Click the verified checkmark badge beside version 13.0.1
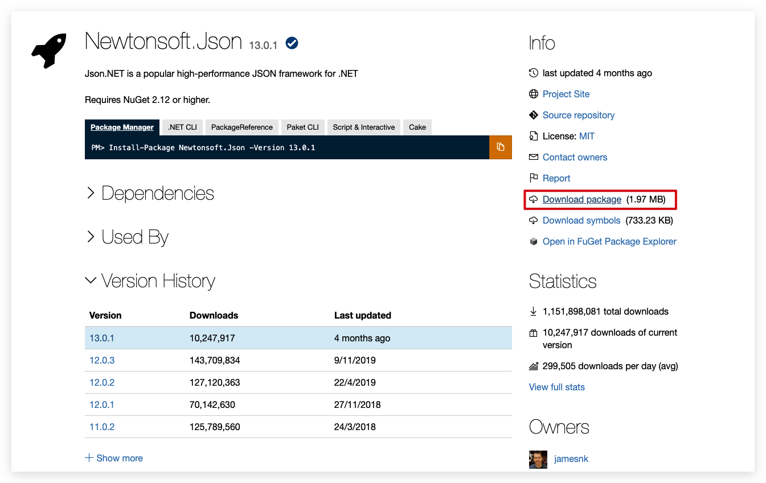Image resolution: width=766 pixels, height=483 pixels. click(292, 43)
